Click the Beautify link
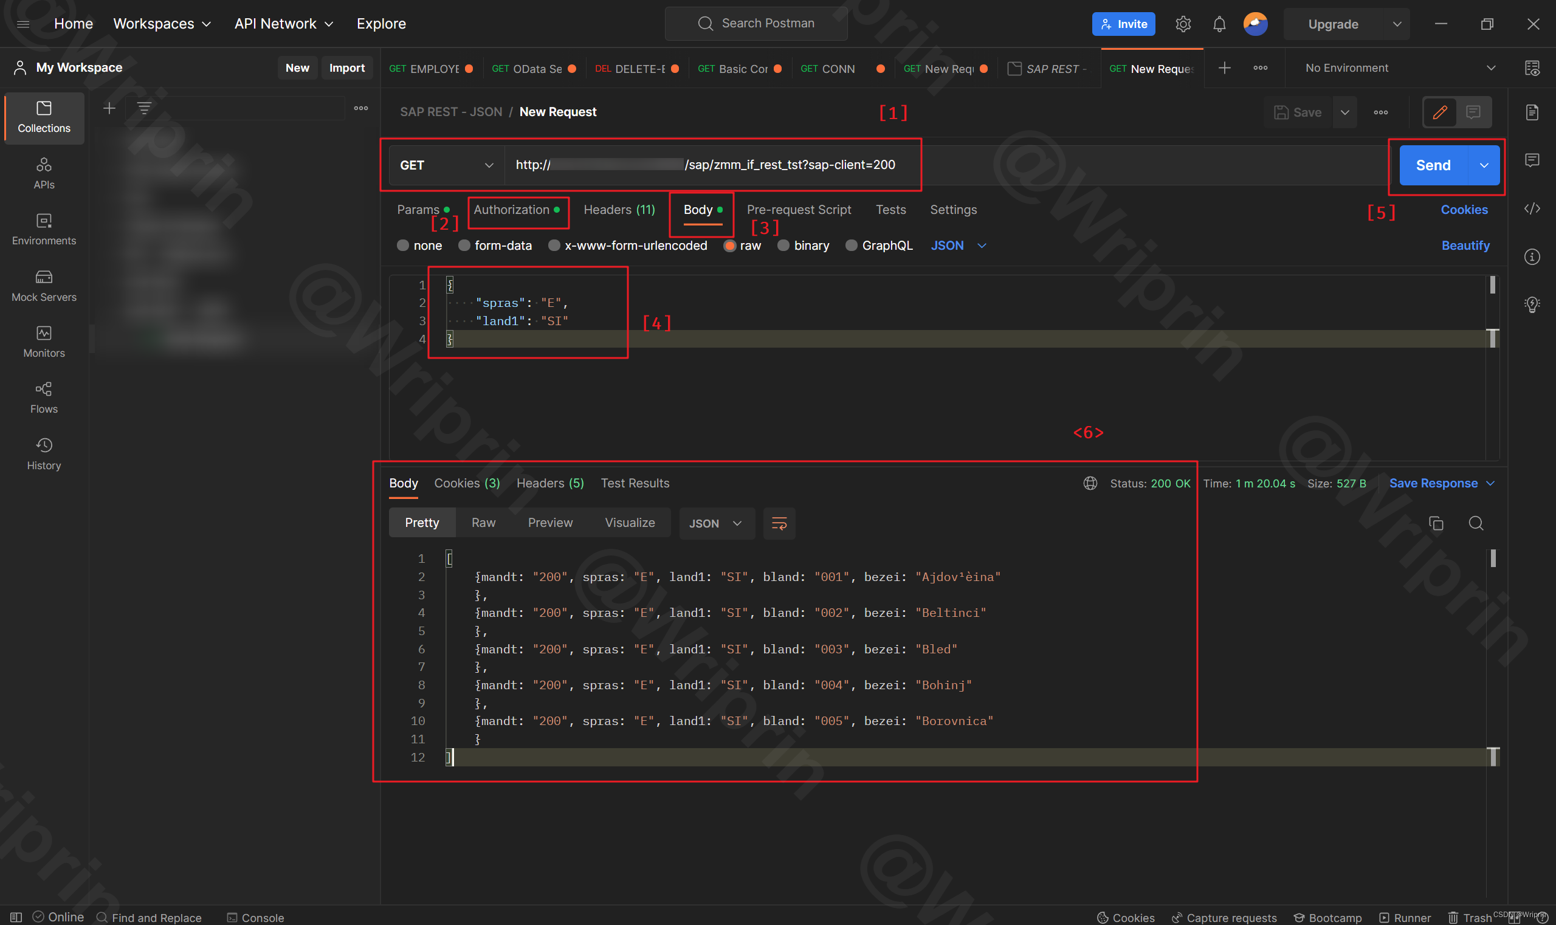Screen dimensions: 1556x925 (x=1465, y=246)
